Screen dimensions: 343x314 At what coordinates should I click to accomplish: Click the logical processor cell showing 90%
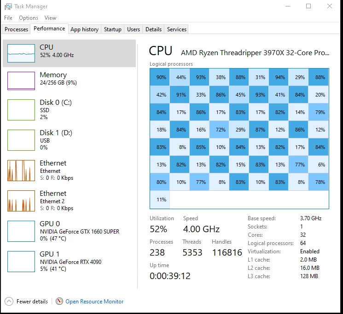tap(160, 77)
